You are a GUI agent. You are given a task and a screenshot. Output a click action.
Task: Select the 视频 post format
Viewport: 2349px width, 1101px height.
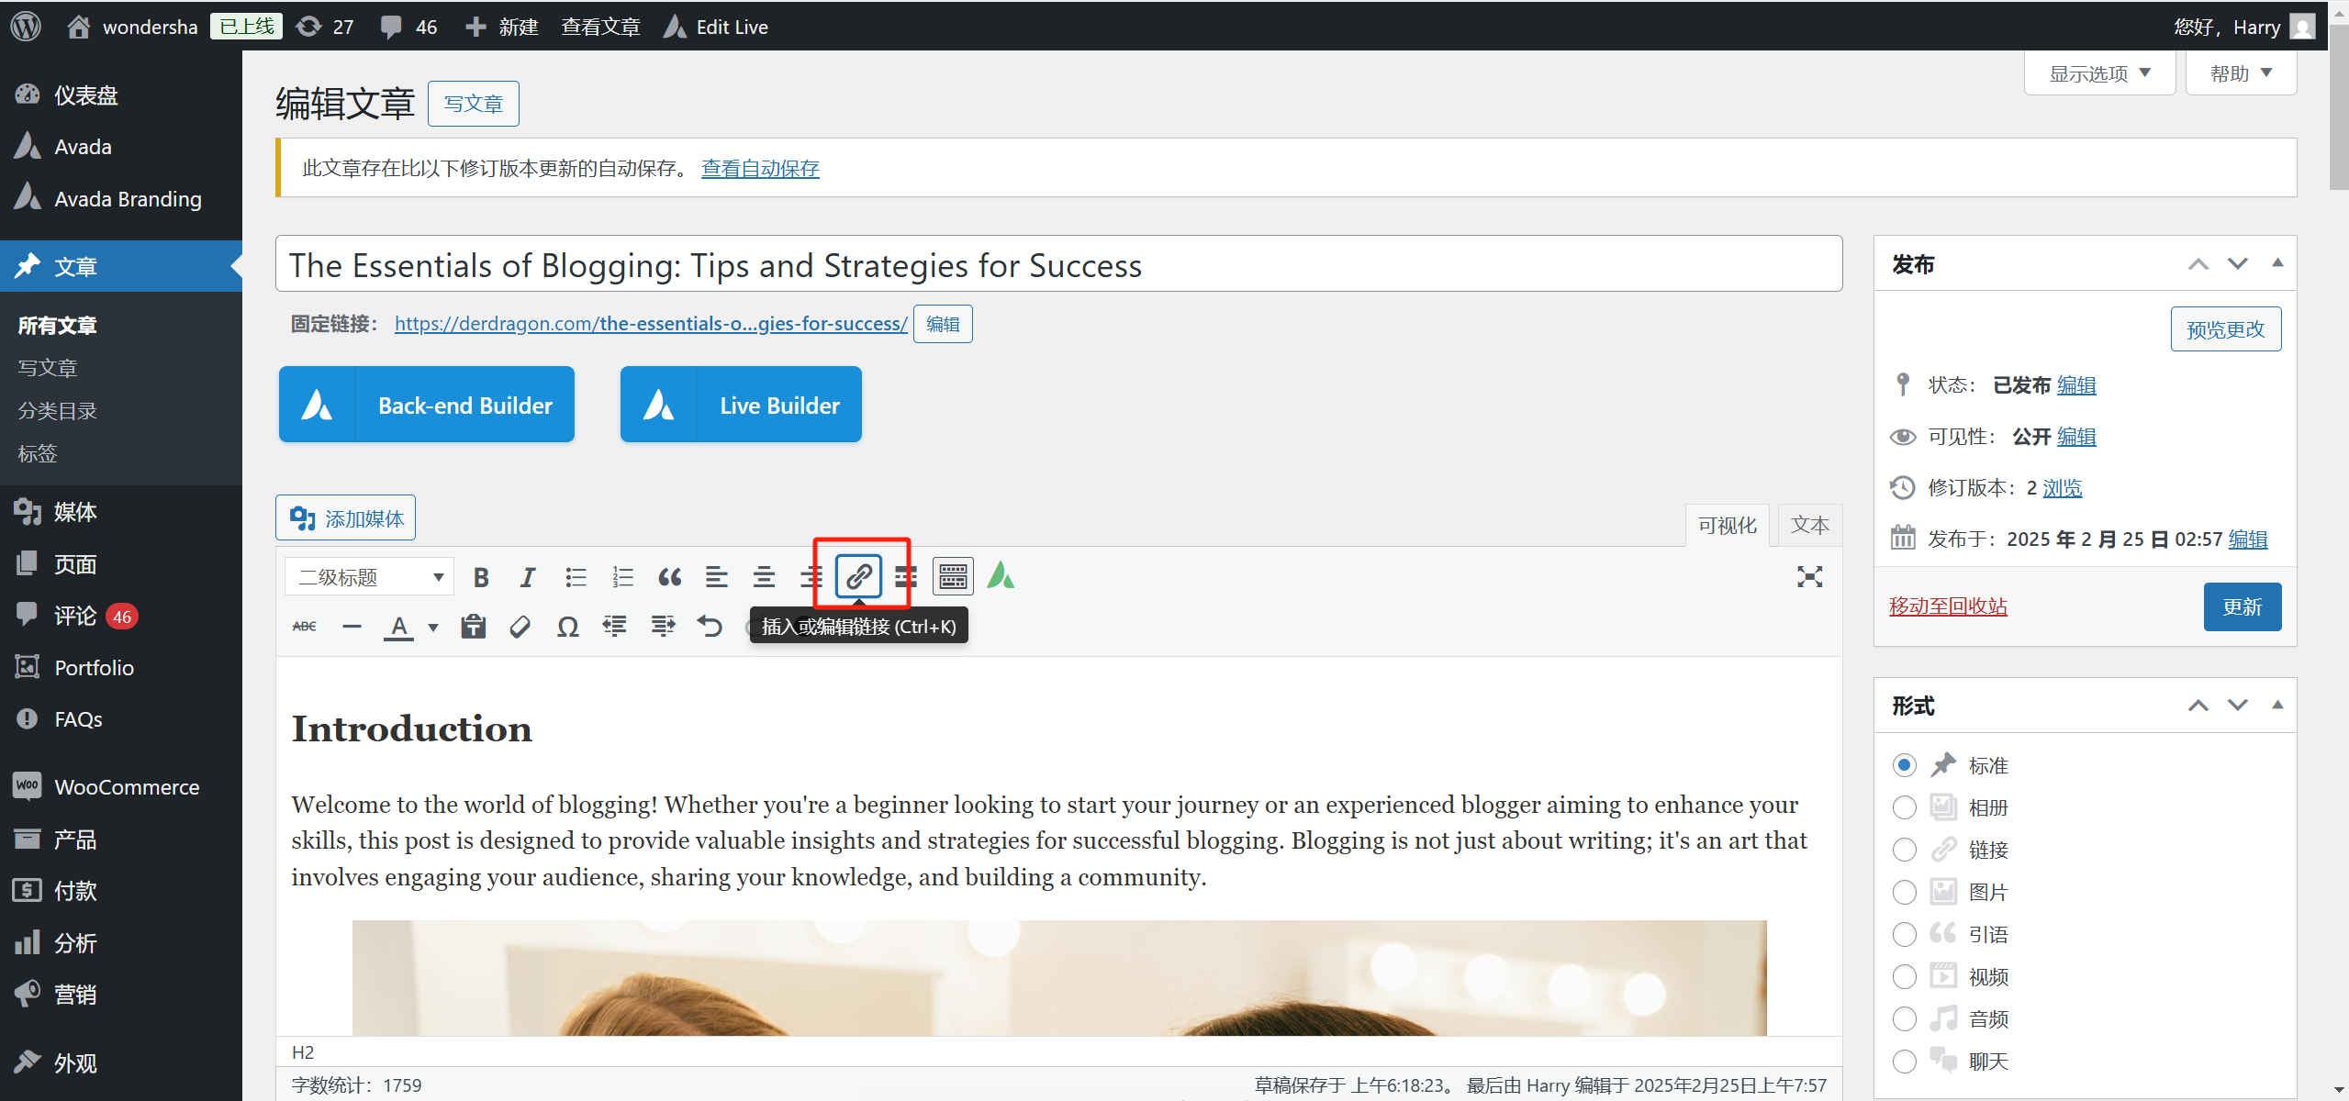click(1904, 975)
